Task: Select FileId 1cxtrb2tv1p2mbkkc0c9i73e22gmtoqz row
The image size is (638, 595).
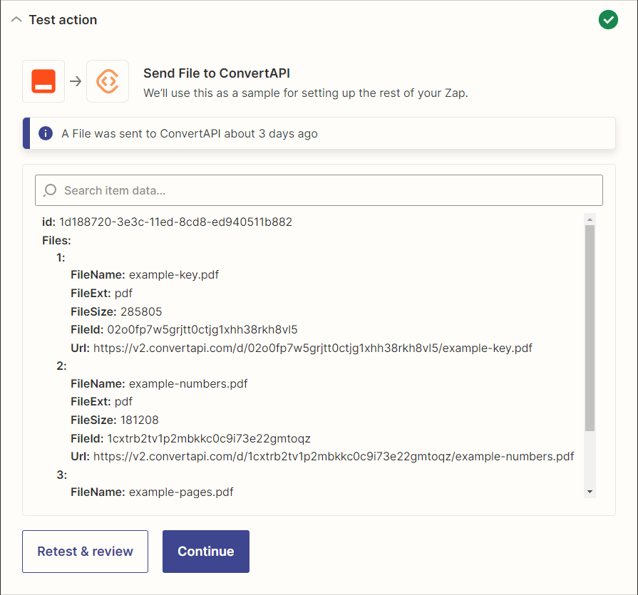Action: click(191, 438)
